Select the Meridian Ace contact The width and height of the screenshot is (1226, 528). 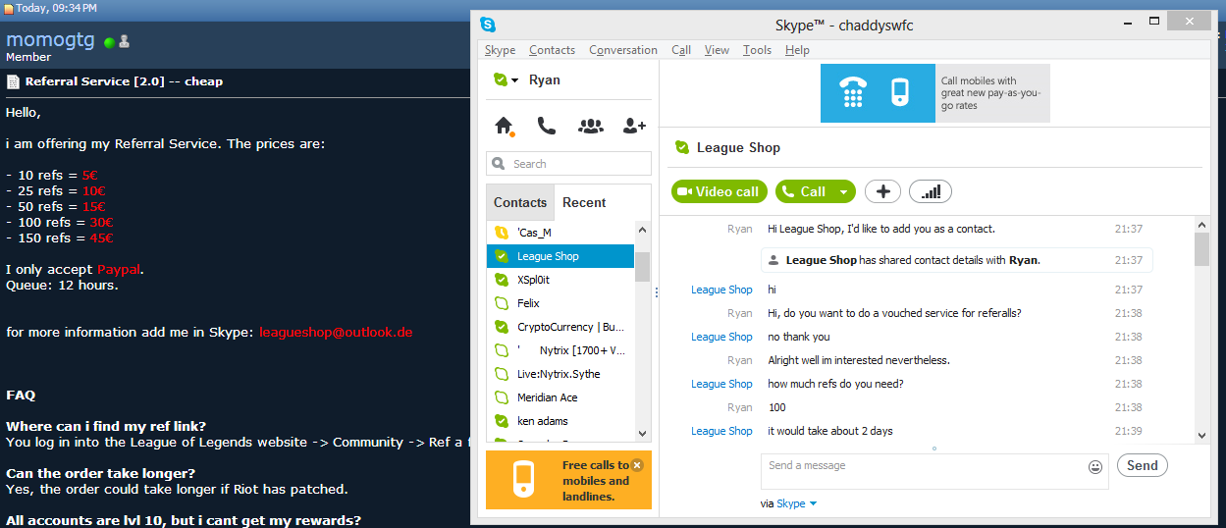[560, 397]
